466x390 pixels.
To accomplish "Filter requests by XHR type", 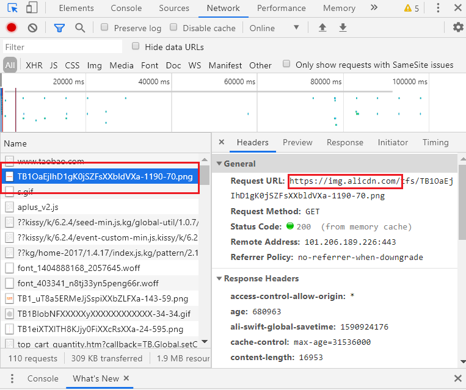I will [34, 65].
